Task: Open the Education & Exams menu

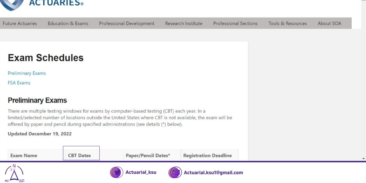Action: coord(68,23)
